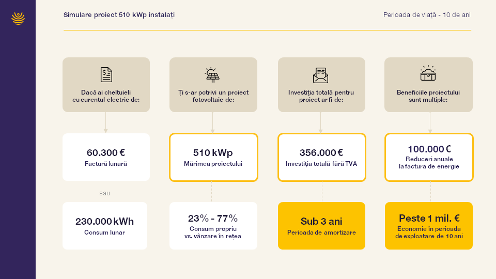Click the envelope with money icon
The width and height of the screenshot is (496, 279).
click(320, 75)
